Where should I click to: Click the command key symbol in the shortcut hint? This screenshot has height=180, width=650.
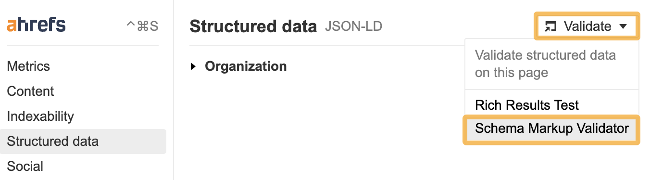click(x=142, y=26)
